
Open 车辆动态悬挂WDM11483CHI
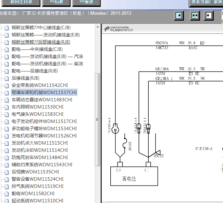(x=42, y=100)
